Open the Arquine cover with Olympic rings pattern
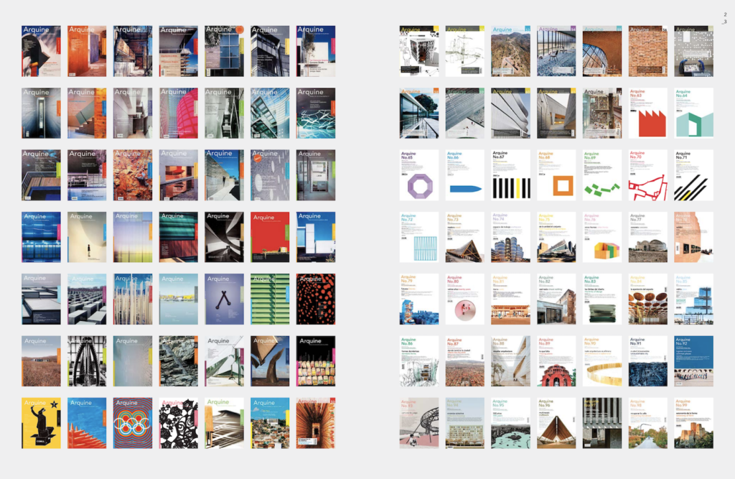This screenshot has width=735, height=479. [133, 423]
